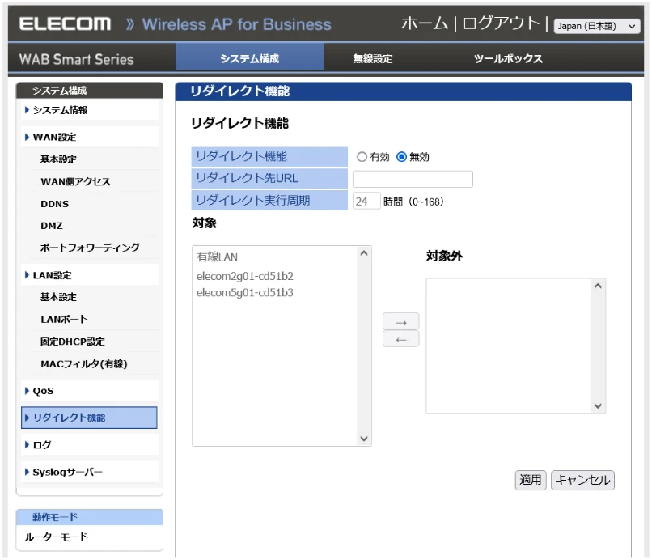Click up arrow of 対象外 list scrollbar
This screenshot has height=560, width=652.
pos(598,286)
